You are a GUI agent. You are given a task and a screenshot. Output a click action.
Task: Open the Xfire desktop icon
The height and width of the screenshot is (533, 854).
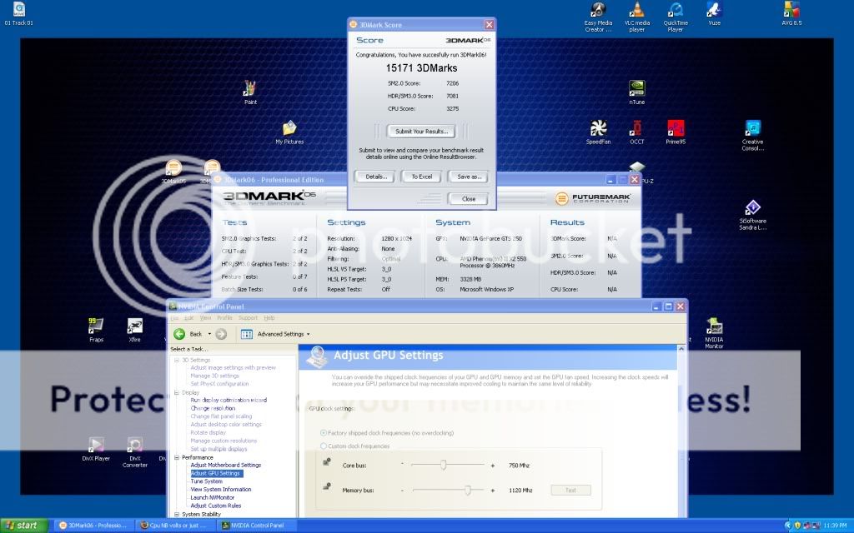point(134,330)
